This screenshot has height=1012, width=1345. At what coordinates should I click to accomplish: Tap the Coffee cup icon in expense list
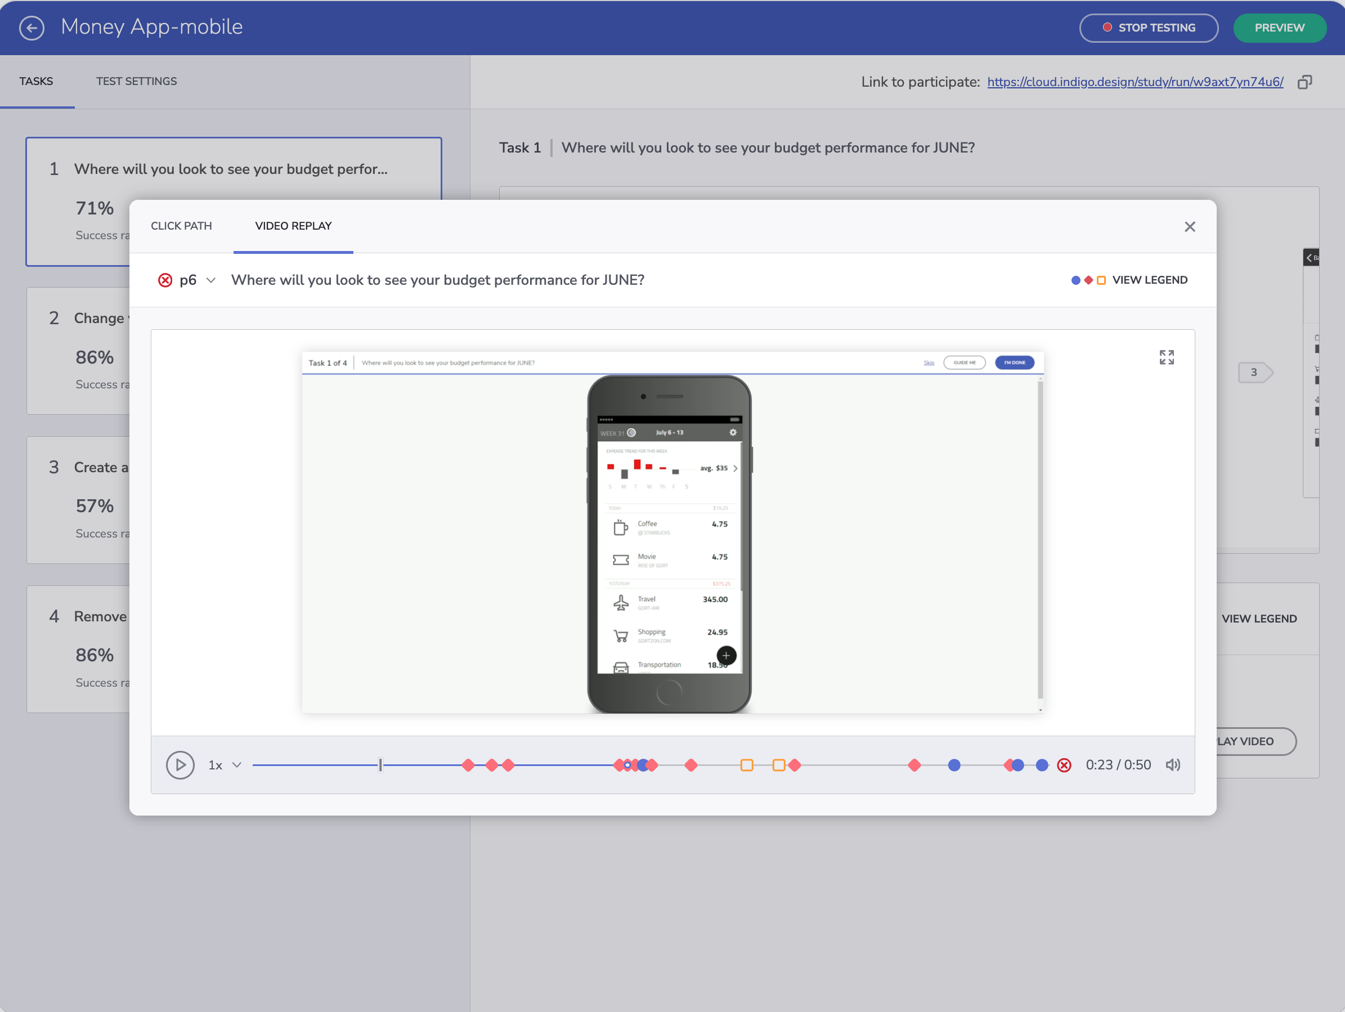pos(620,527)
